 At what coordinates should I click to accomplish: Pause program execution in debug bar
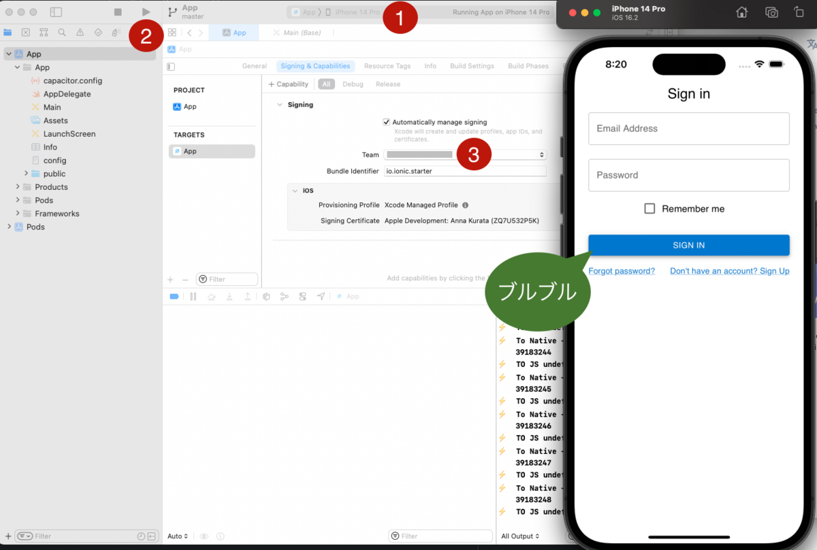tap(193, 296)
